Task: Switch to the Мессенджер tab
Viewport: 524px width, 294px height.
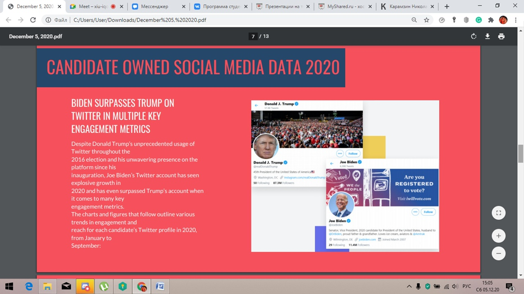Action: coord(158,7)
